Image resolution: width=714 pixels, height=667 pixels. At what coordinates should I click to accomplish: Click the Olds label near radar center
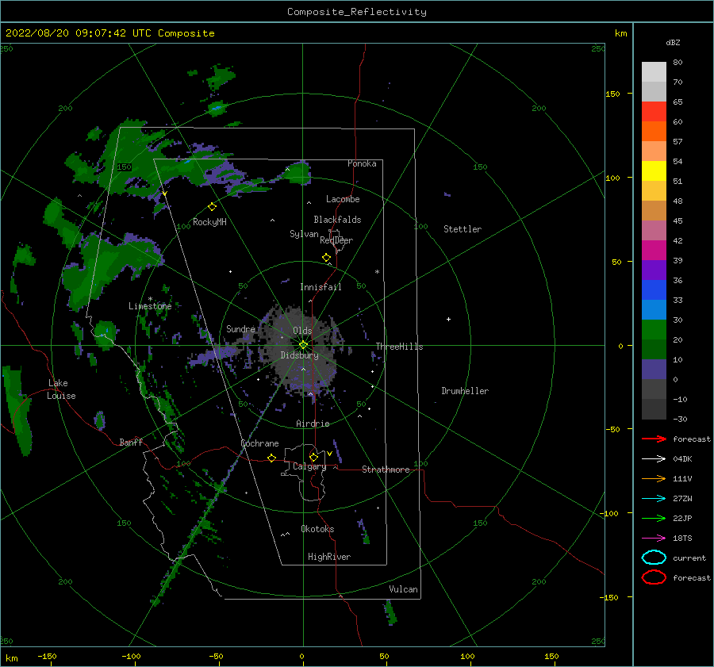pyautogui.click(x=302, y=331)
